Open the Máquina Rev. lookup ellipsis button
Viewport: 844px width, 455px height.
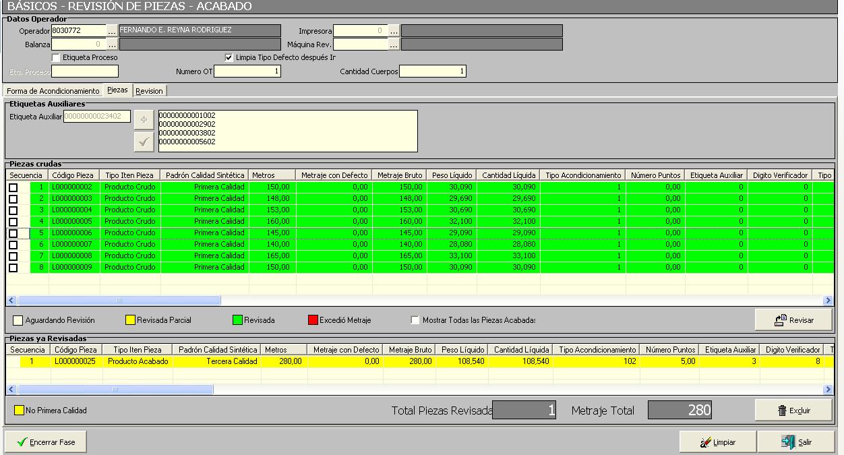coord(394,44)
